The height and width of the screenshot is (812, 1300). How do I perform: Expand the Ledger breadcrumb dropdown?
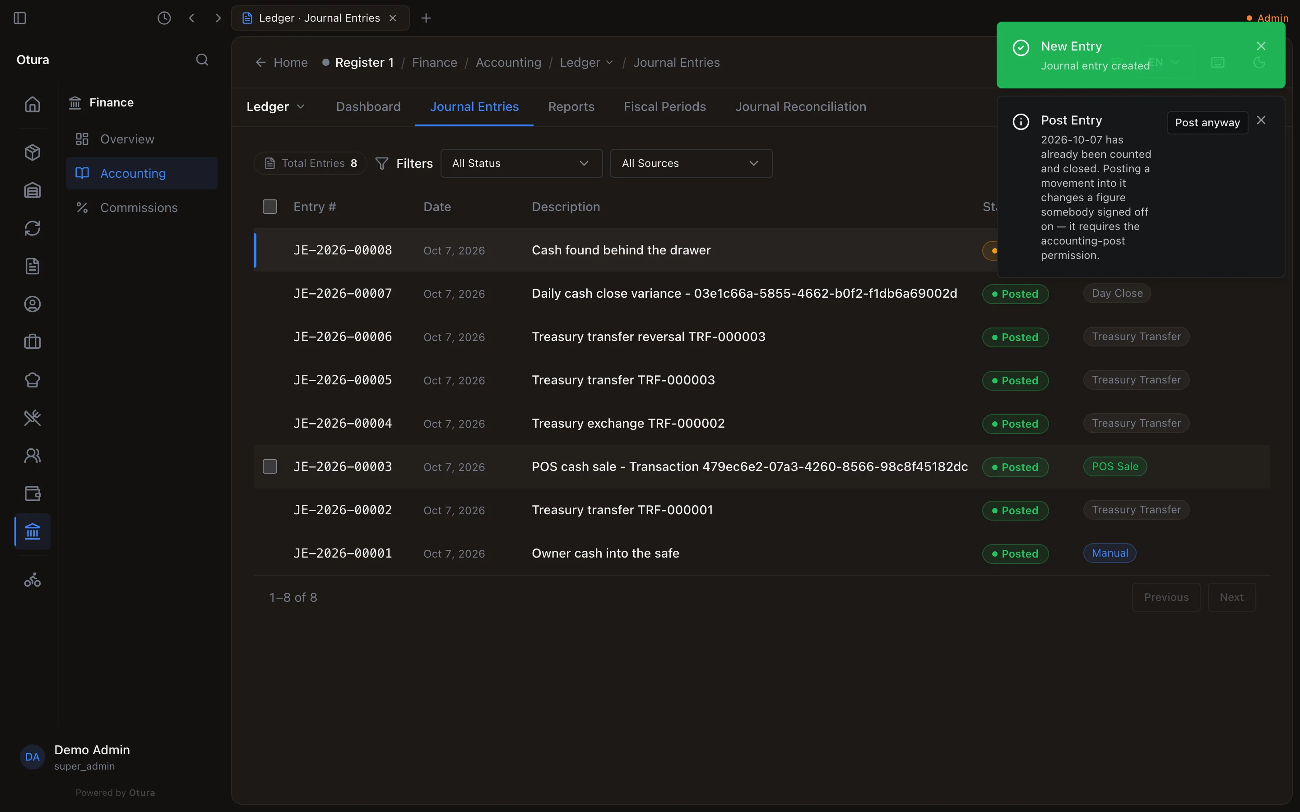(587, 62)
